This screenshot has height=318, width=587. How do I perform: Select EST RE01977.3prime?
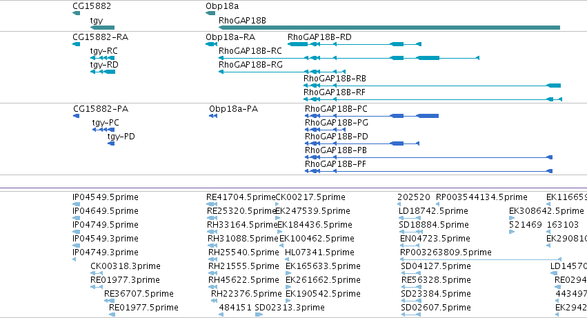(125, 280)
